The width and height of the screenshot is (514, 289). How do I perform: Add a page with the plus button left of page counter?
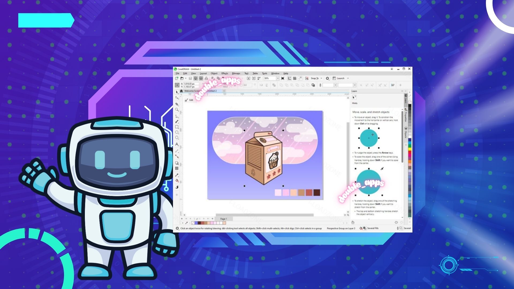(x=182, y=219)
